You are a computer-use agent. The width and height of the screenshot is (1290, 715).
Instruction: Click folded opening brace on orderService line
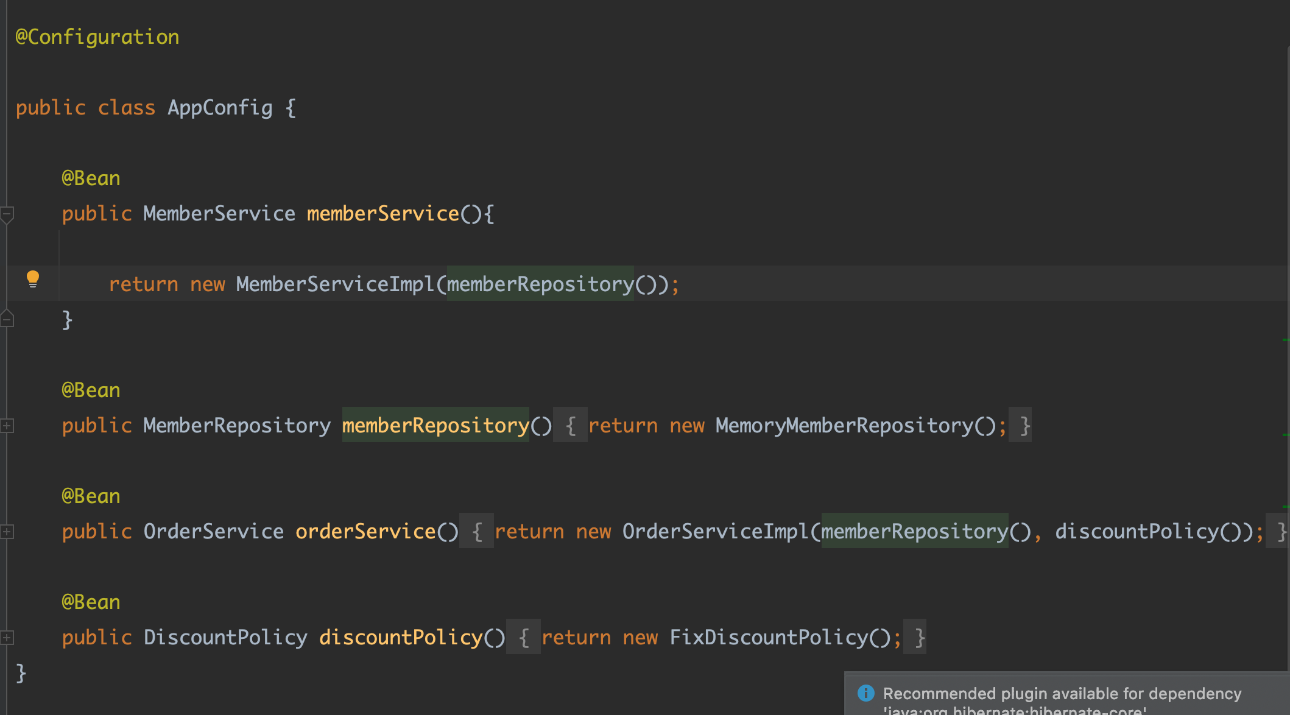click(x=477, y=532)
